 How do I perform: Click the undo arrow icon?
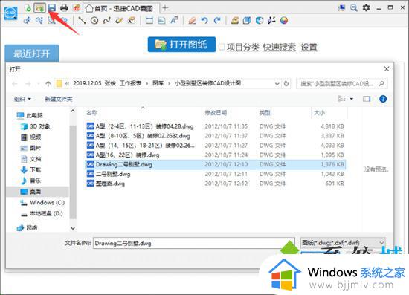(x=204, y=20)
